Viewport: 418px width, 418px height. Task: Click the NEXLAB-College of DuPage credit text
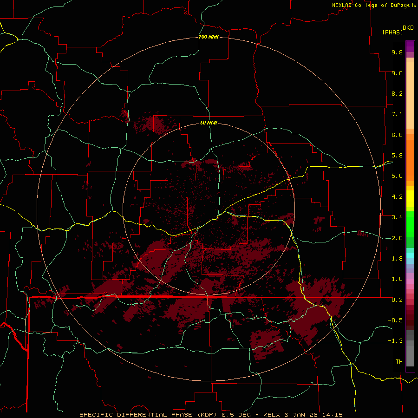pos(371,5)
